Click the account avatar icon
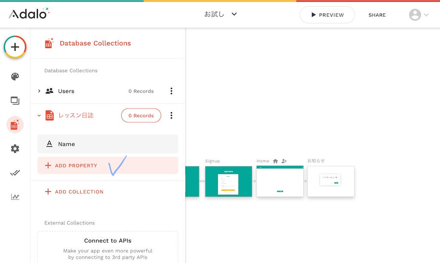The image size is (440, 263). click(415, 15)
